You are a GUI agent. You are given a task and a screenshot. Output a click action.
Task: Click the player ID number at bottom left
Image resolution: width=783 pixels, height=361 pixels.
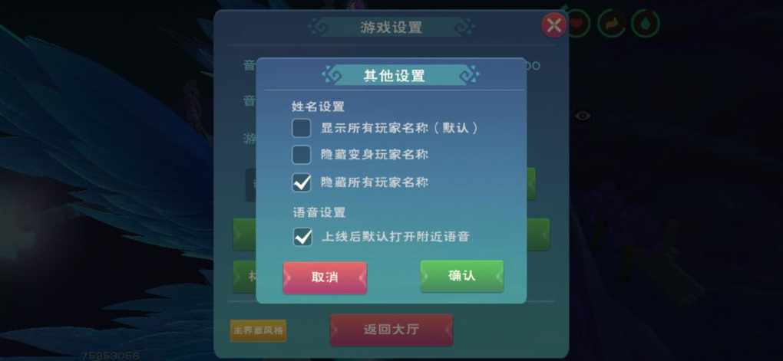point(111,356)
